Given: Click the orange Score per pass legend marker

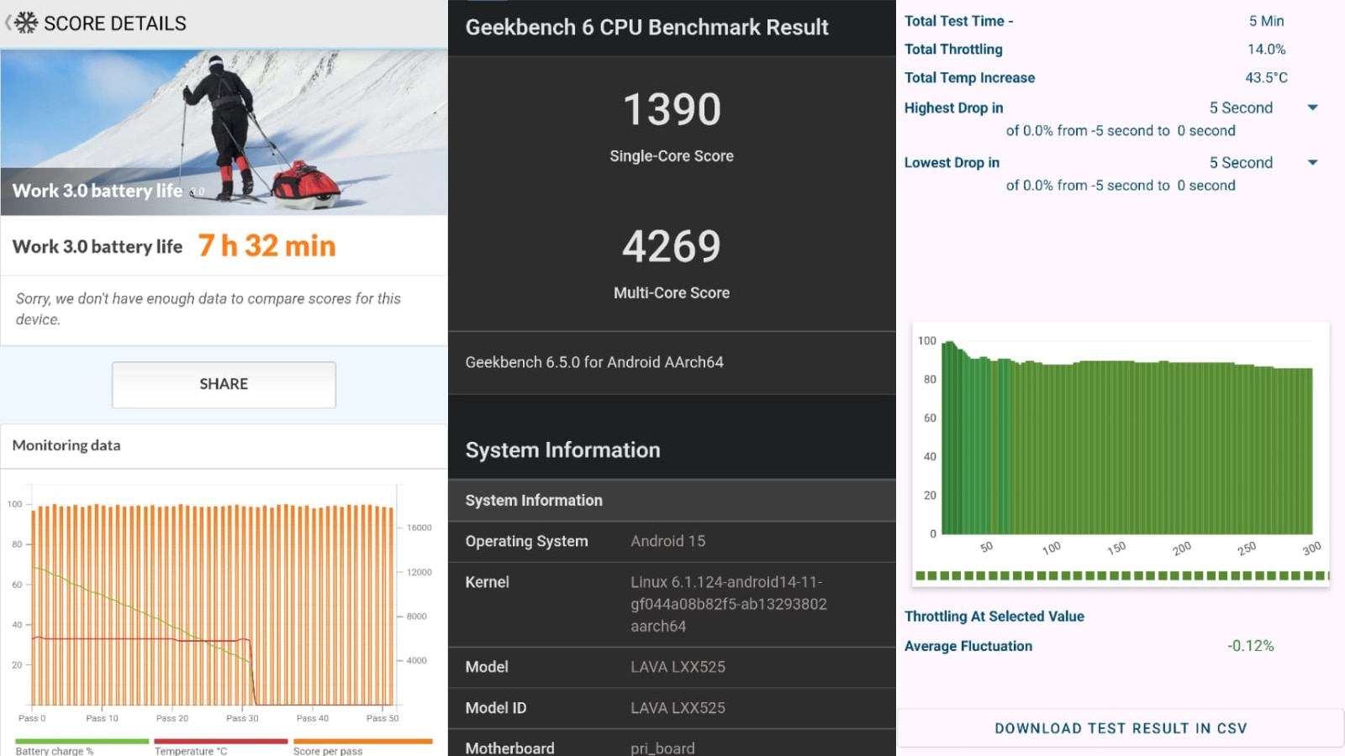Looking at the screenshot, I should click(x=361, y=740).
